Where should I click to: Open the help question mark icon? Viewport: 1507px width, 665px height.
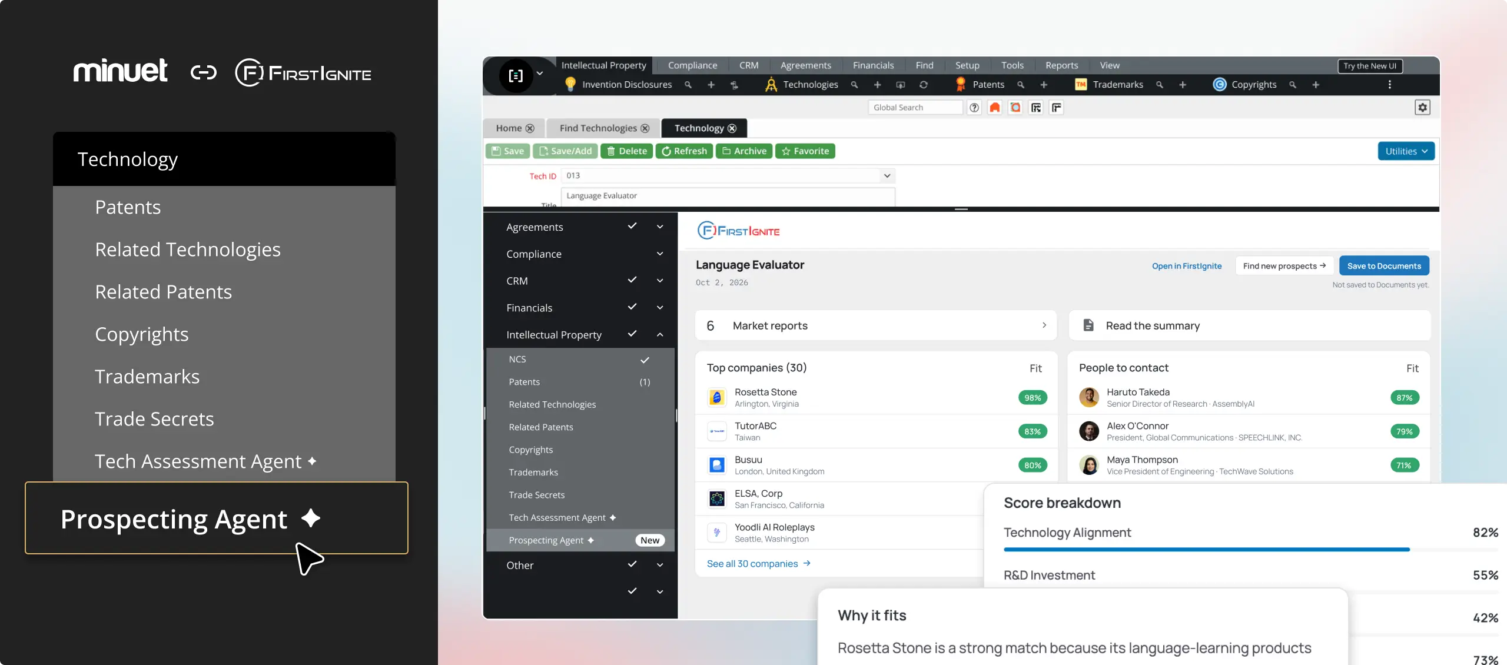[974, 108]
